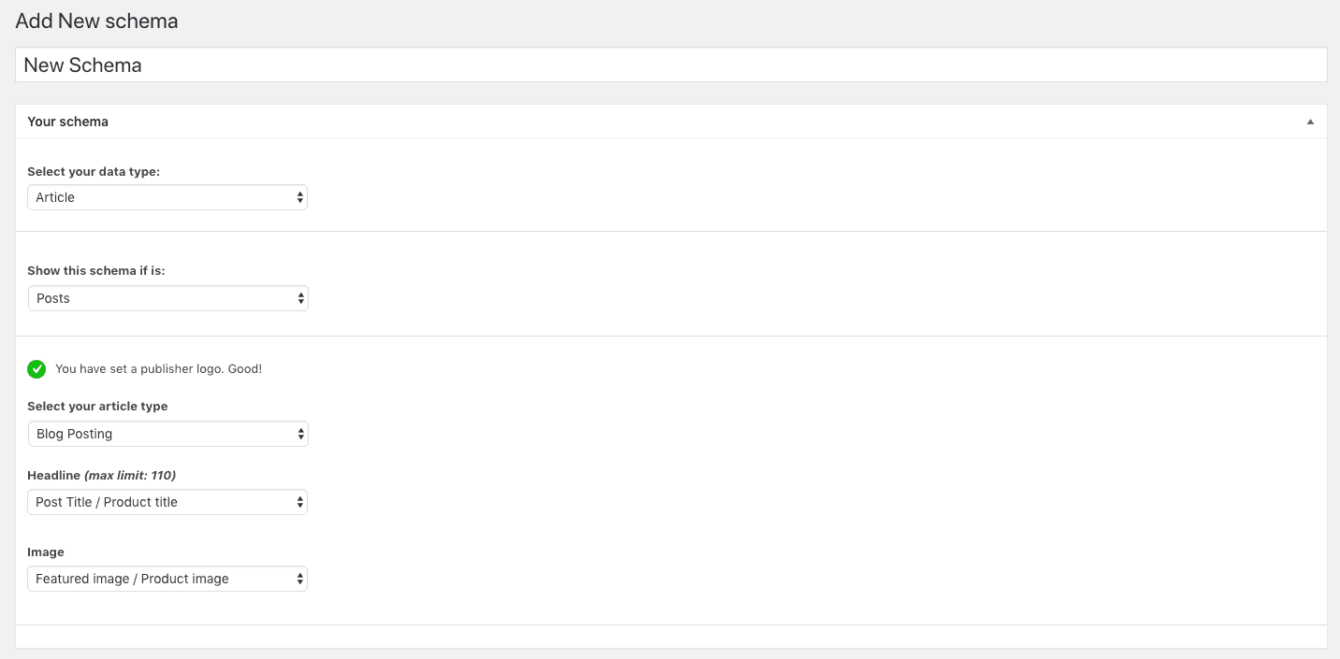Click the arrows on the Featured image select
1340x659 pixels.
(x=299, y=579)
